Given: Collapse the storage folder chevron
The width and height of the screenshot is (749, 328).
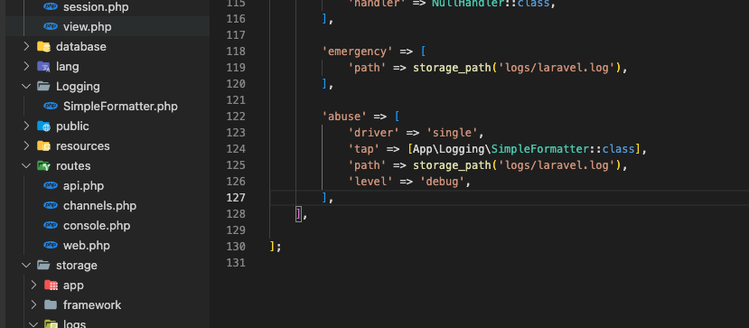Looking at the screenshot, I should [x=26, y=265].
